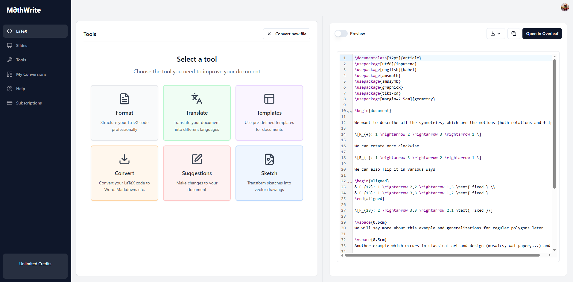Open My Conversions in the sidebar

[x=31, y=74]
